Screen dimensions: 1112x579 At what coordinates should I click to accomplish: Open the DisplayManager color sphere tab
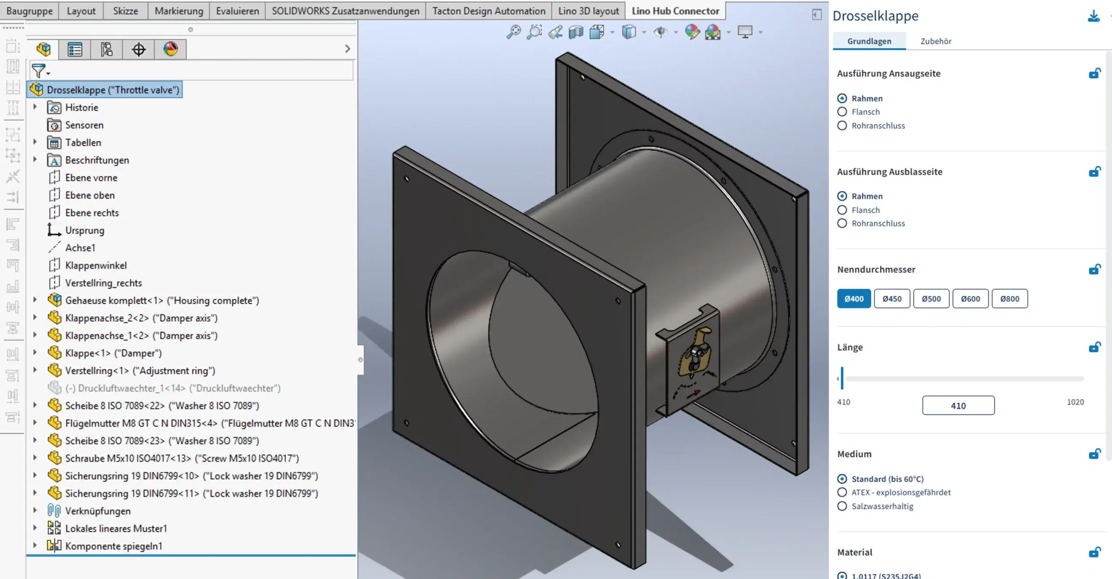(171, 49)
